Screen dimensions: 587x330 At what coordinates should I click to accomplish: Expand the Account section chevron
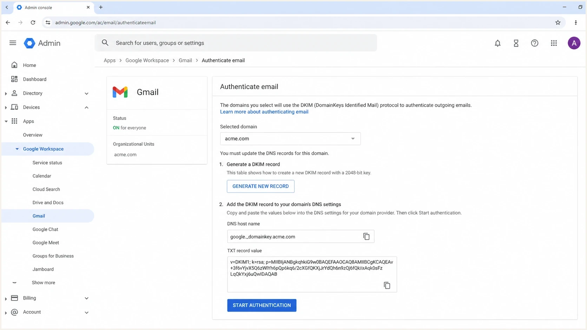point(86,312)
